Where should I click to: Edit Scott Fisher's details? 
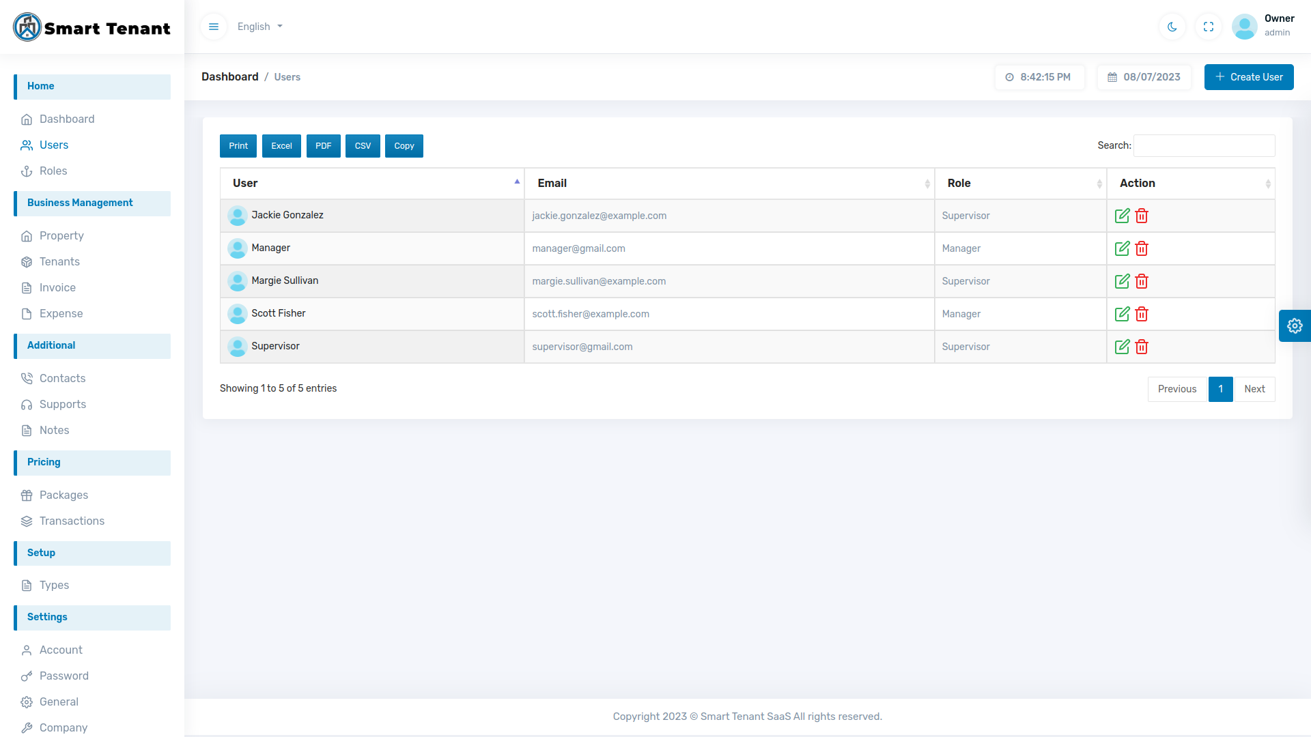tap(1123, 314)
